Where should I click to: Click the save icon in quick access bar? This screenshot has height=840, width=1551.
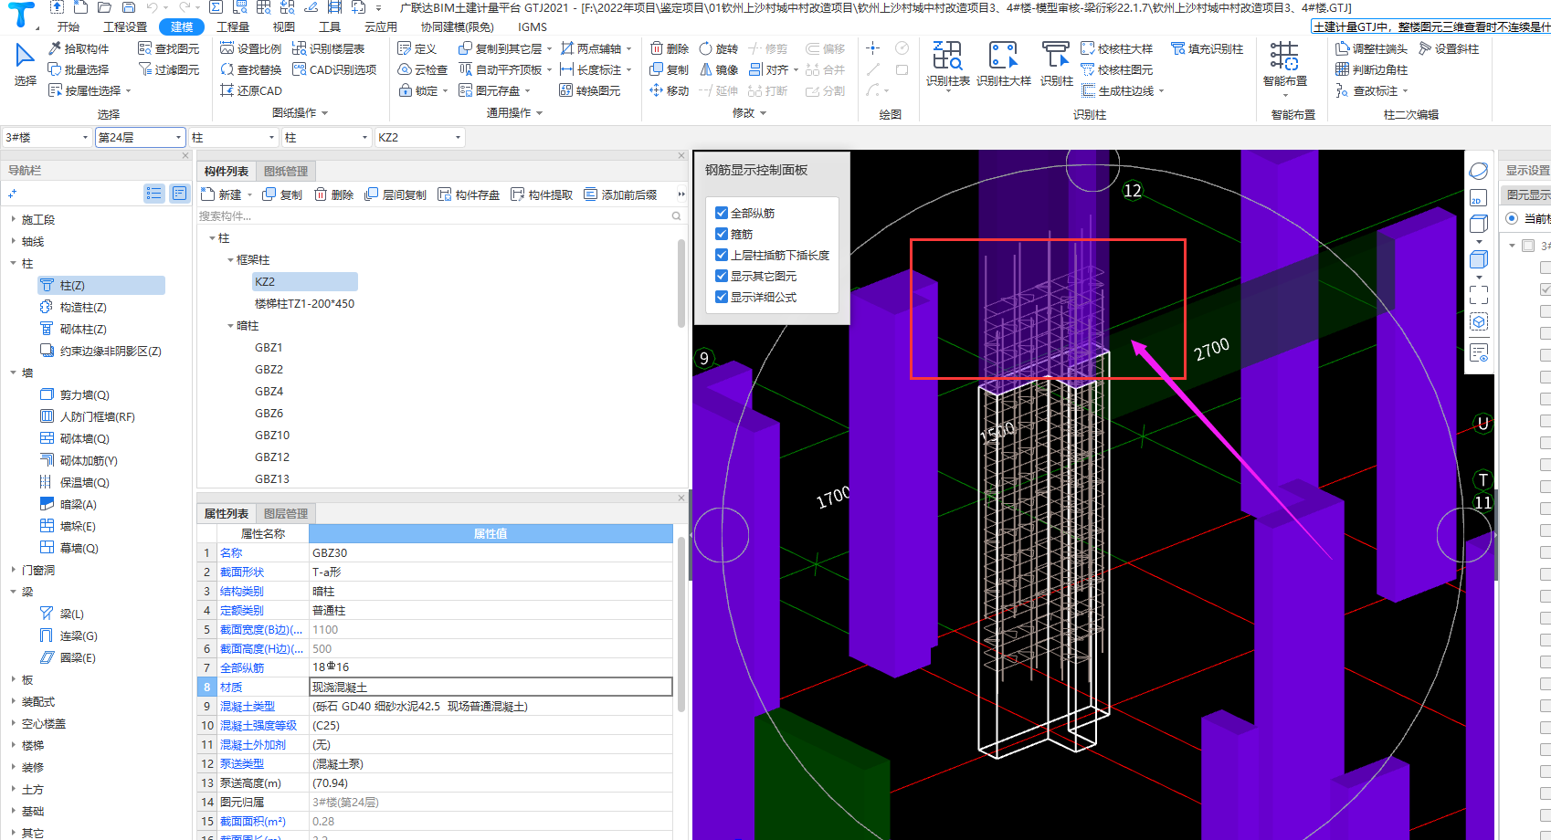point(129,7)
